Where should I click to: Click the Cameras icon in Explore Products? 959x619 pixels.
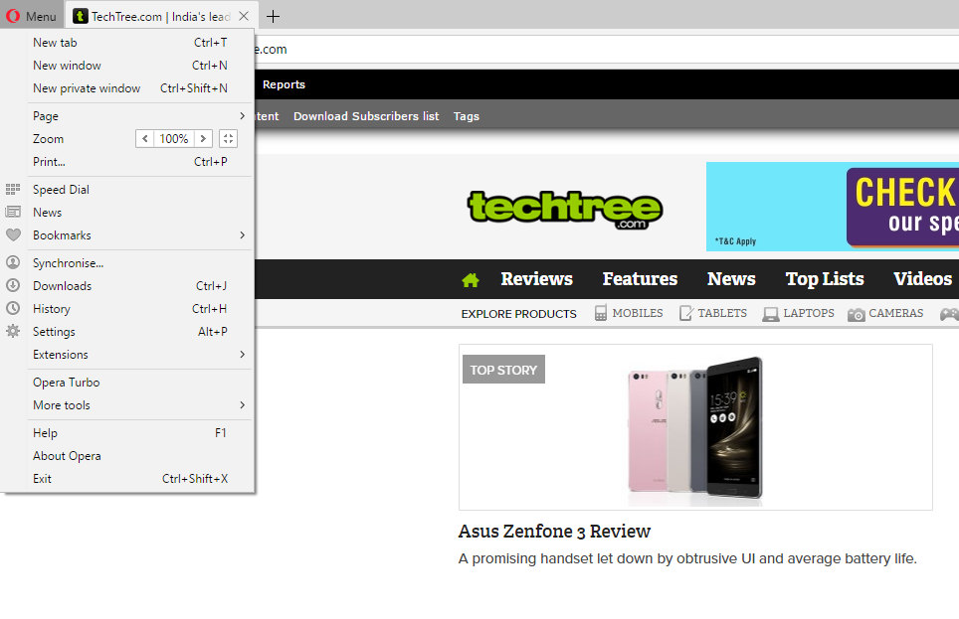pos(857,314)
